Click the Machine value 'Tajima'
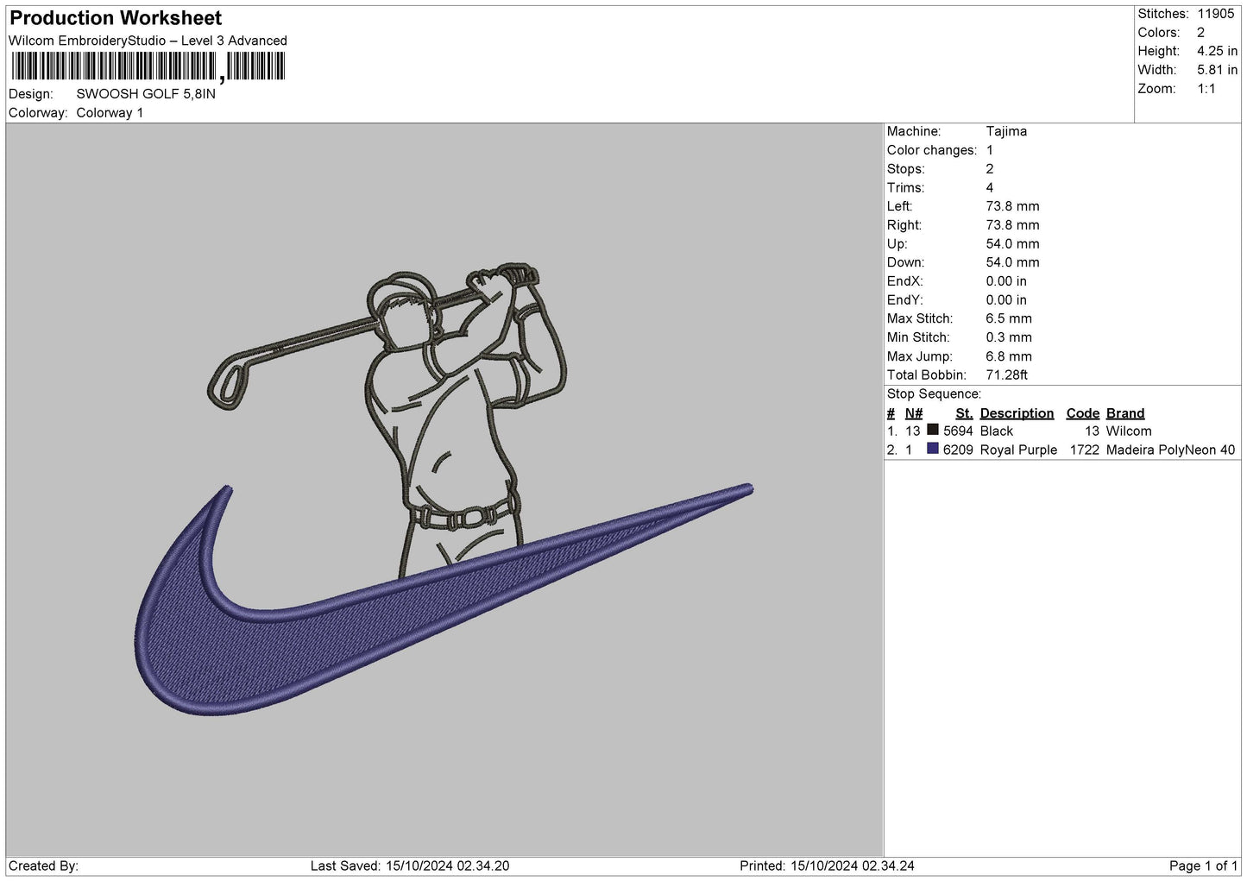The width and height of the screenshot is (1247, 881). click(1006, 131)
